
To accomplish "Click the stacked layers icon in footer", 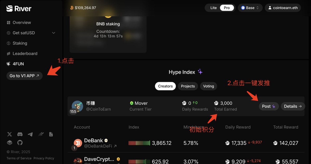I will (x=10, y=142).
